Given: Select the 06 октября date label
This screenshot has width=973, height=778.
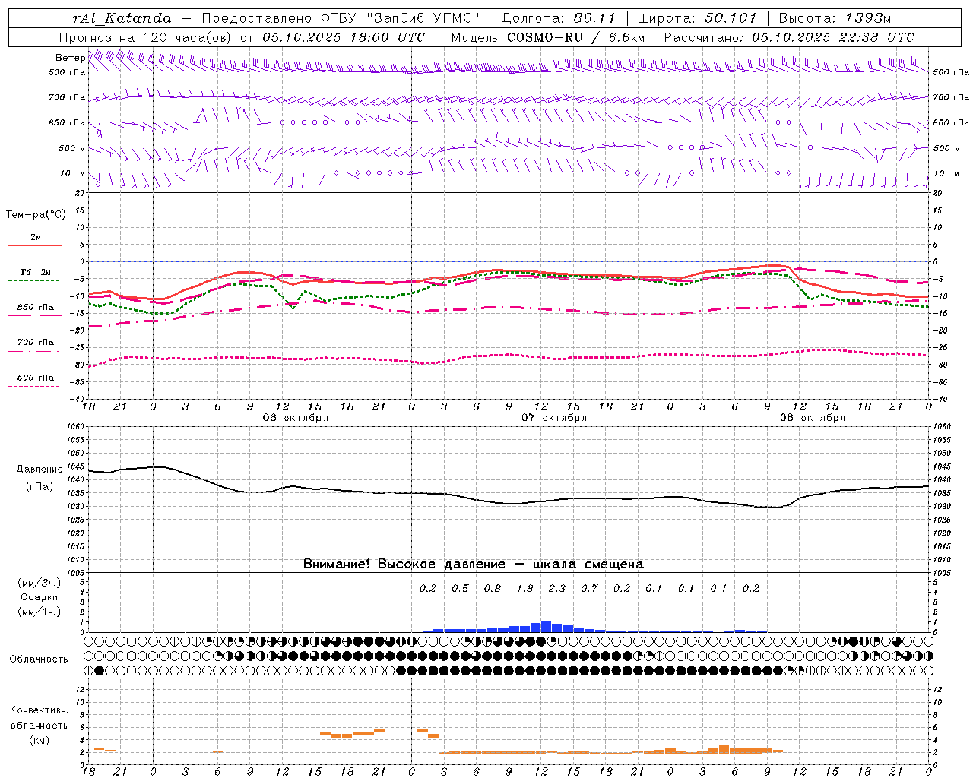Looking at the screenshot, I should pos(296,418).
